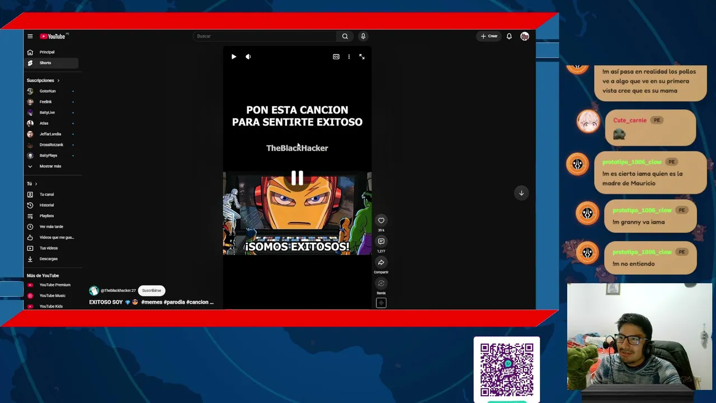Open the DrossRotzank subscription
Viewport: 716px width, 403px height.
52,145
